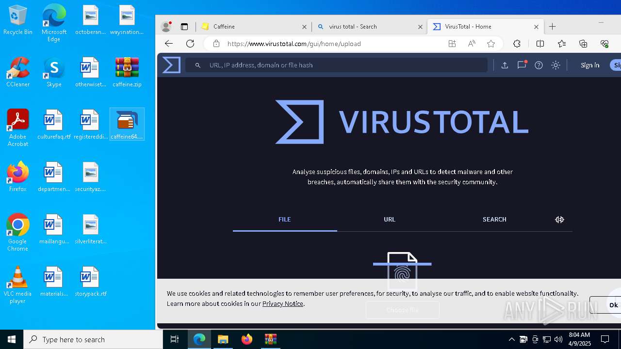Select the departmen document on desktop
This screenshot has width=621, height=349.
pyautogui.click(x=54, y=177)
